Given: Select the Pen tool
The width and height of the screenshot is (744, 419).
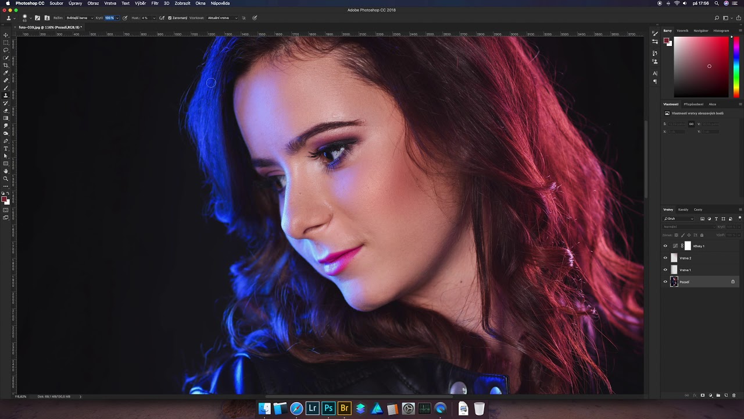Looking at the screenshot, I should (6, 141).
